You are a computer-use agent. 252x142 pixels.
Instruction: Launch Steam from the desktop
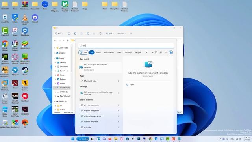(x=25, y=71)
